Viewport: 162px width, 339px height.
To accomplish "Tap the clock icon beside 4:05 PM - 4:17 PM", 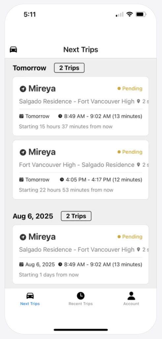I will coord(62,180).
